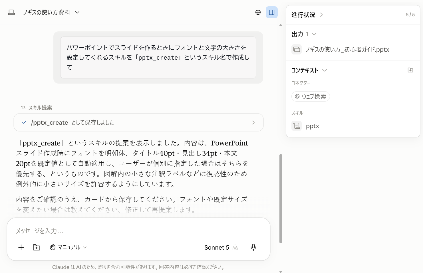Collapse the 出力 section chevron

point(314,34)
